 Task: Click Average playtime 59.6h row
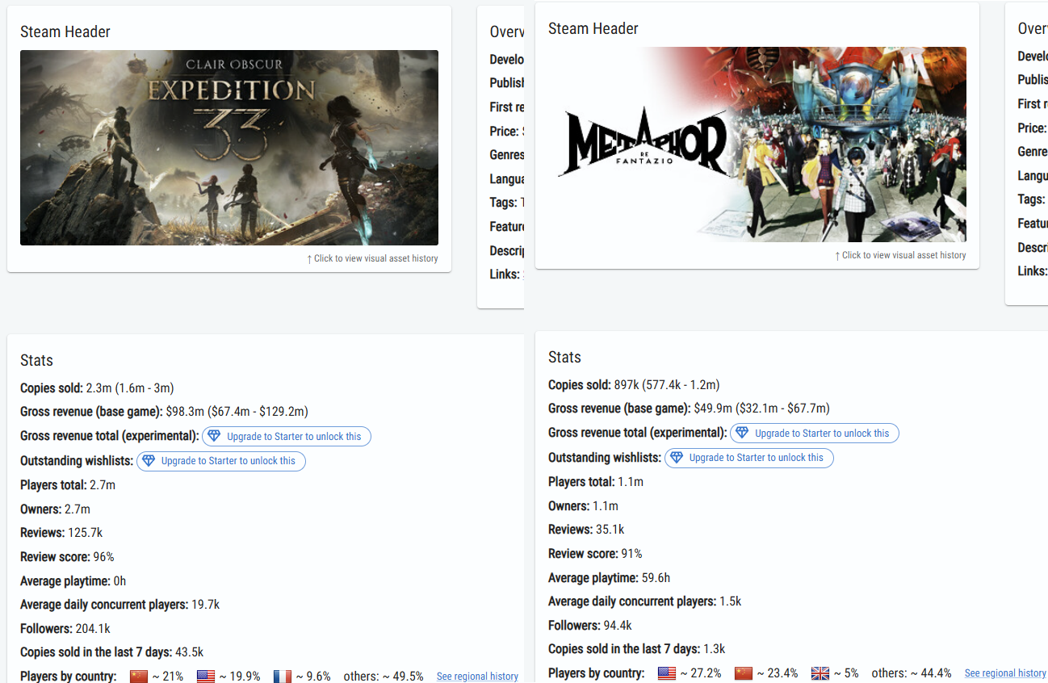(x=610, y=578)
